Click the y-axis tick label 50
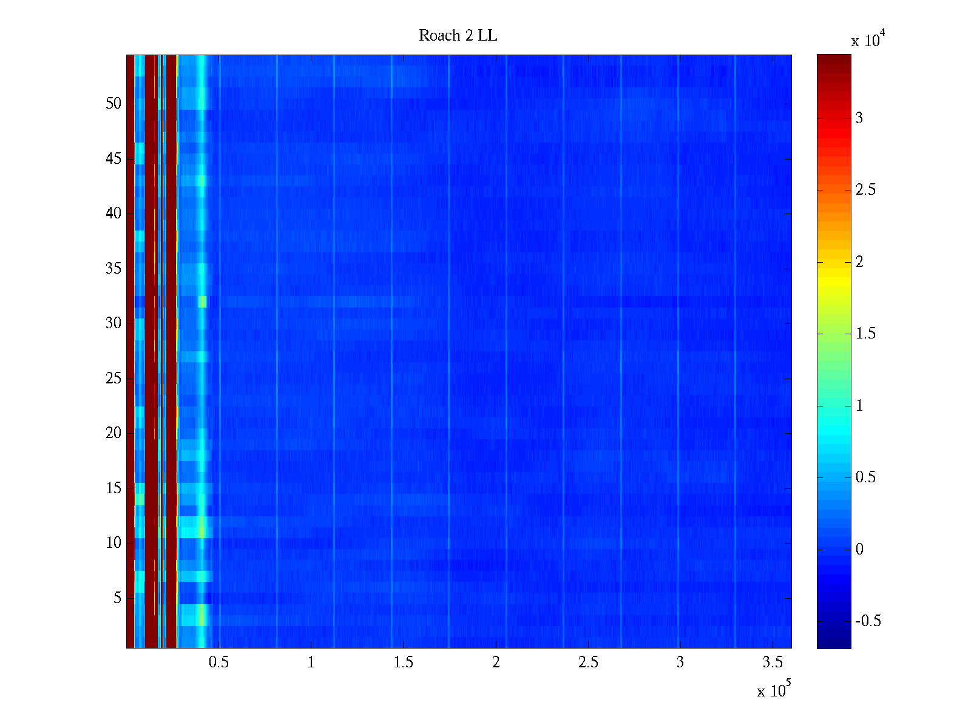Screen dimensions: 971x728 (113, 104)
